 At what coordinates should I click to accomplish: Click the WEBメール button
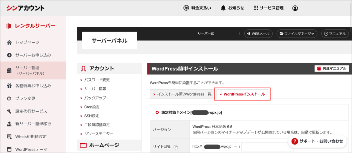point(258,34)
